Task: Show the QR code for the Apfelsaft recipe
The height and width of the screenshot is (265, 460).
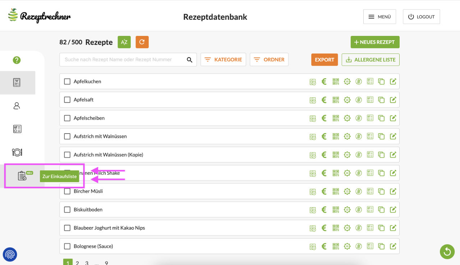Action: tap(335, 99)
